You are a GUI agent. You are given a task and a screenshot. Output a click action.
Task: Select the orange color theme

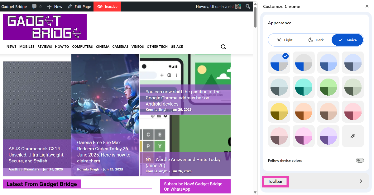(304, 111)
